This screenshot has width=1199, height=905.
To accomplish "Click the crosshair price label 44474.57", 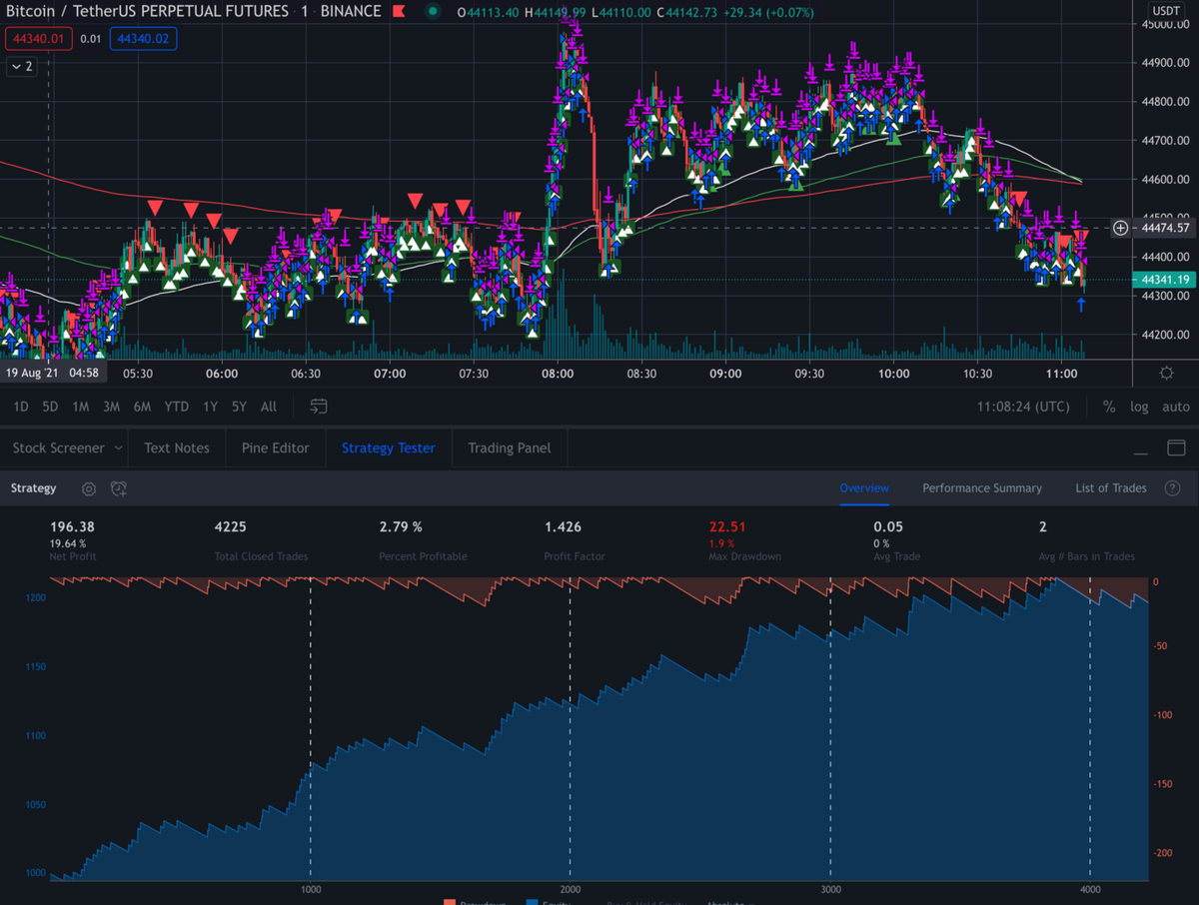I will pyautogui.click(x=1165, y=228).
